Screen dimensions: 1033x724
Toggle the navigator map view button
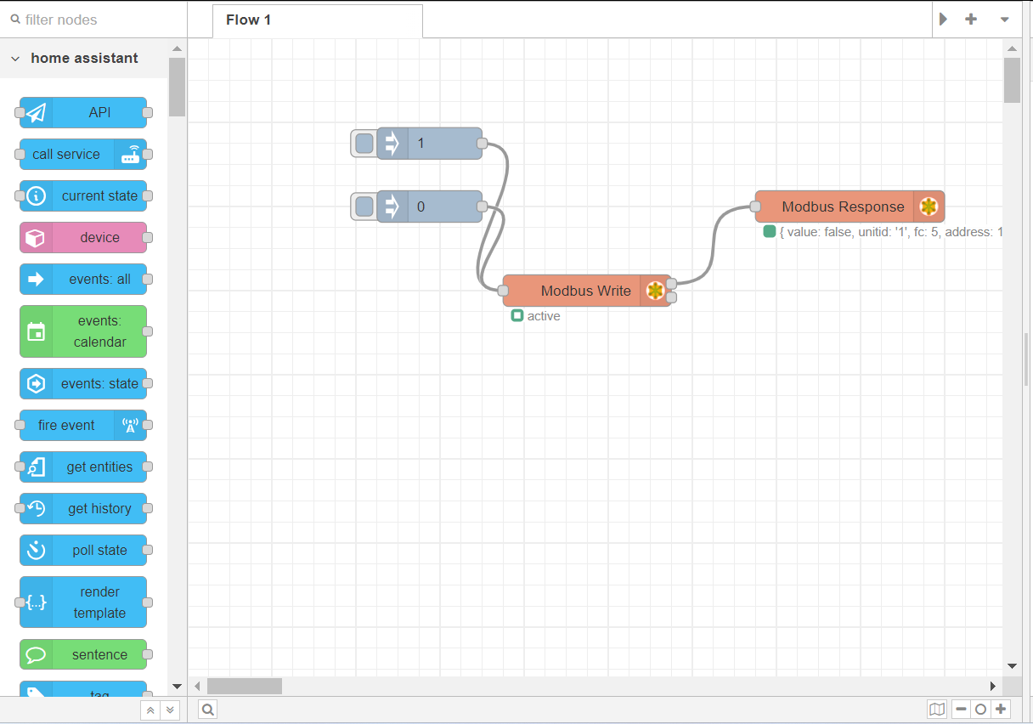937,710
